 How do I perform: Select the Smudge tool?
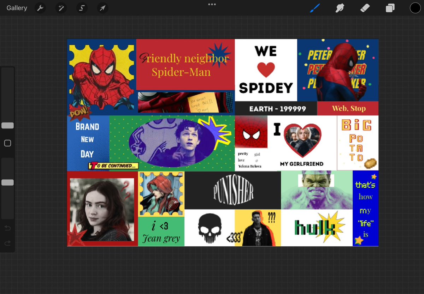[340, 8]
